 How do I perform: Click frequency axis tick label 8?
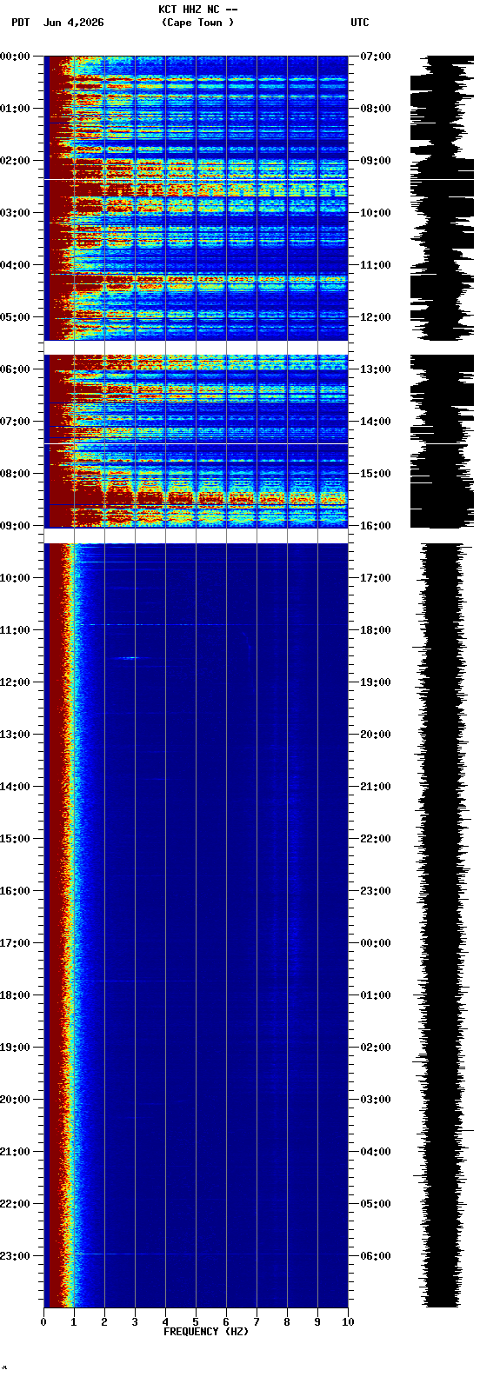(287, 1322)
